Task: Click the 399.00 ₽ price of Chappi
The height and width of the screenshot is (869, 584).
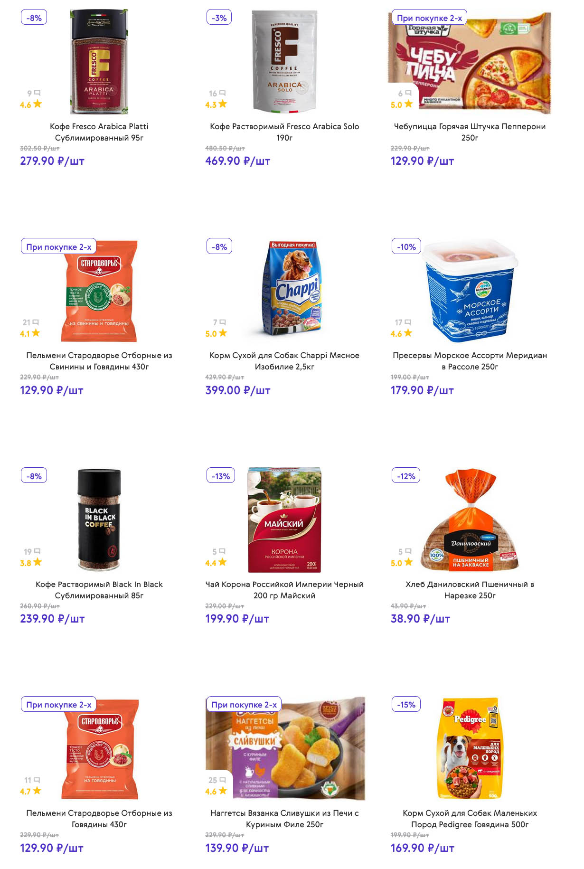Action: (x=237, y=390)
